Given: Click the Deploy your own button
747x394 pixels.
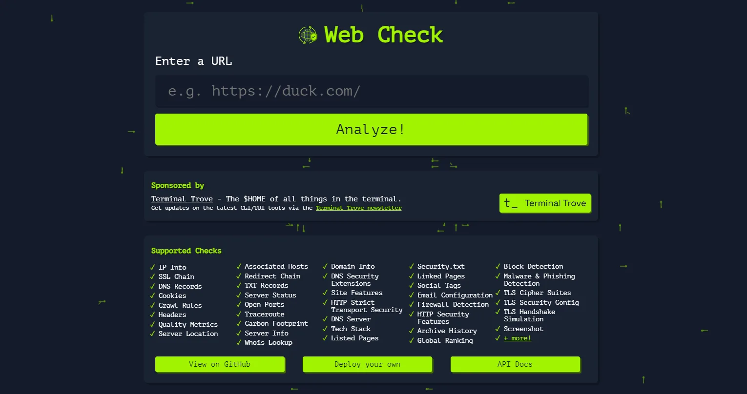Looking at the screenshot, I should click(x=367, y=364).
